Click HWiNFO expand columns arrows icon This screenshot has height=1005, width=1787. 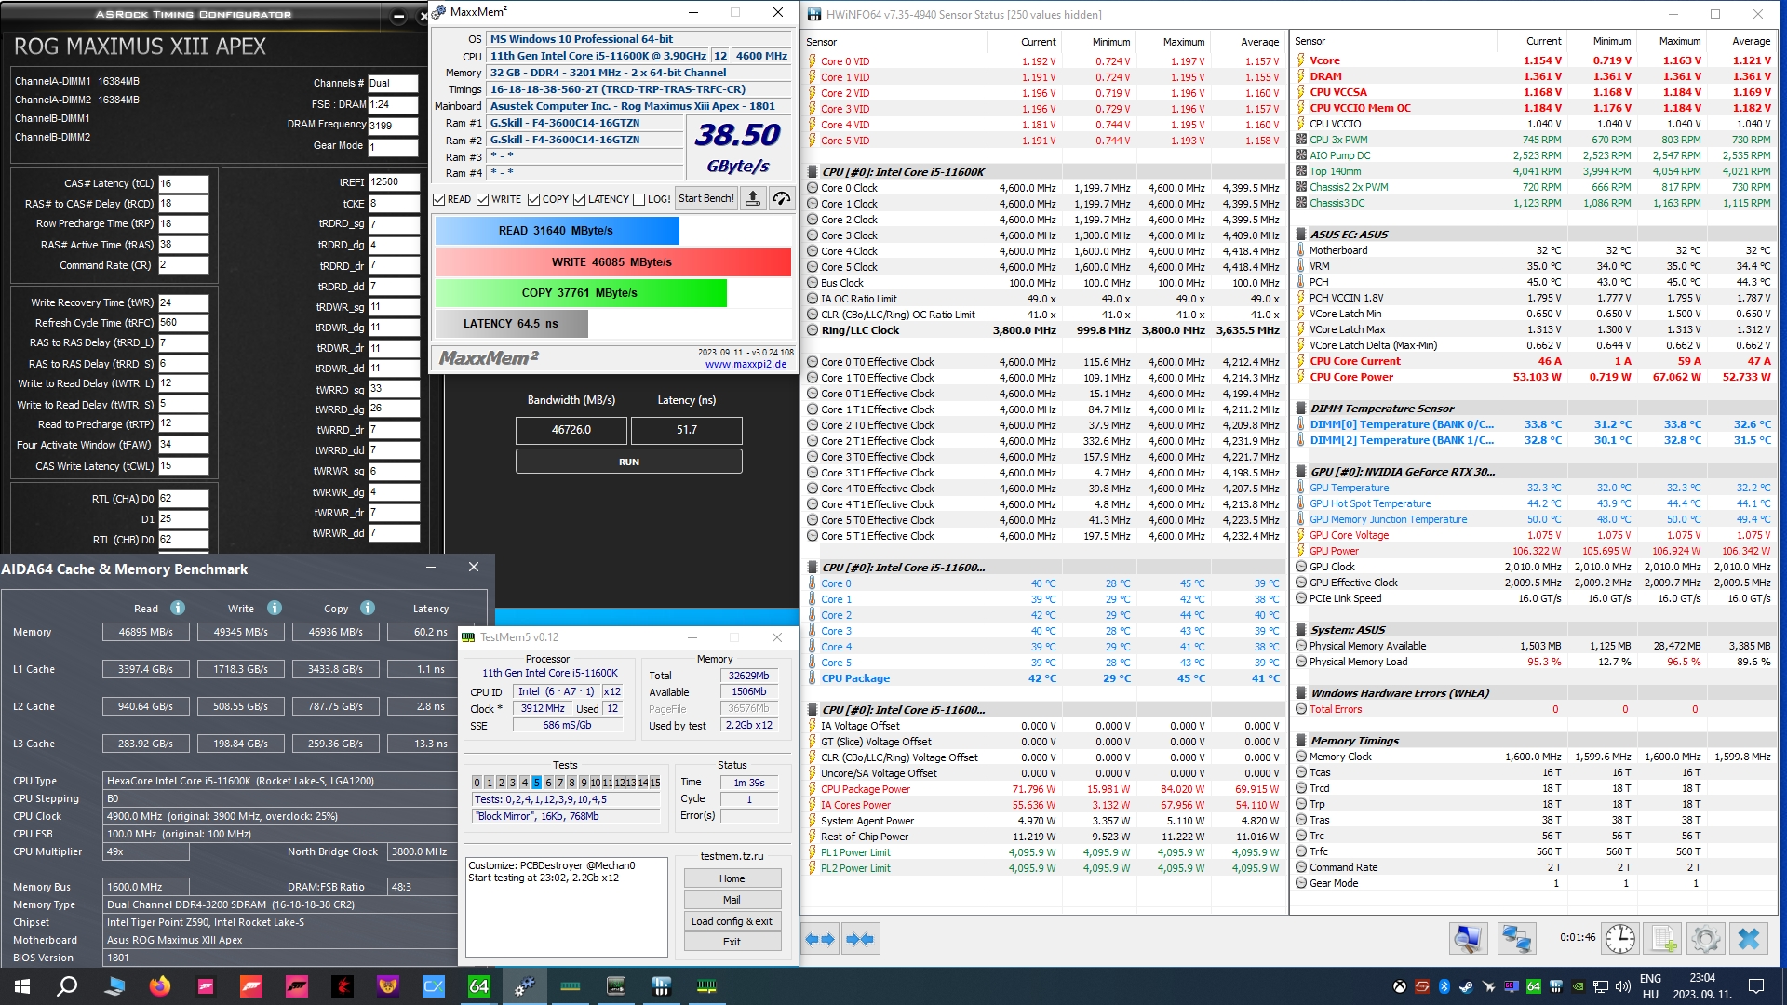[x=821, y=939]
